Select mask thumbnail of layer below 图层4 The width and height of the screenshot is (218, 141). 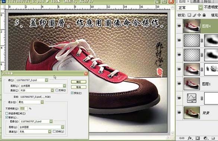coord(211,41)
